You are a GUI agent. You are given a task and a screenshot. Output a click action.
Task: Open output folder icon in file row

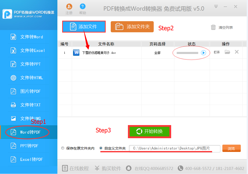(x=227, y=52)
